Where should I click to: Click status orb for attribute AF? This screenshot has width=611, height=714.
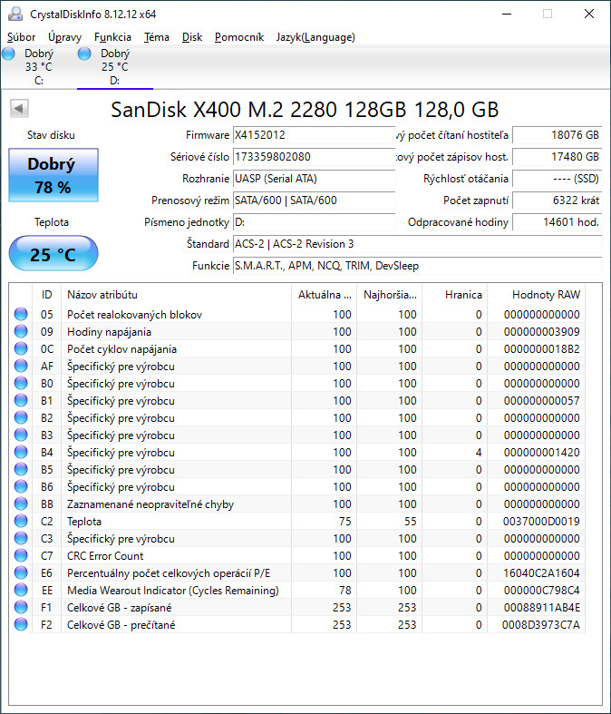(x=21, y=366)
